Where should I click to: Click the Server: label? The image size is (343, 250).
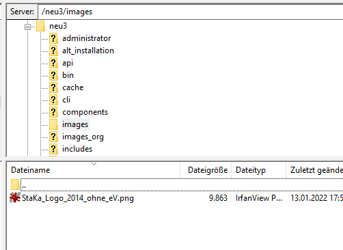[x=22, y=12]
